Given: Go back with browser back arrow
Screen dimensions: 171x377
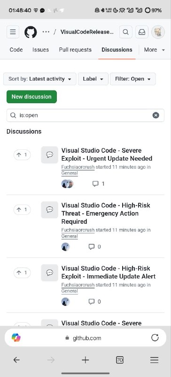Looking at the screenshot, I should [16, 360].
